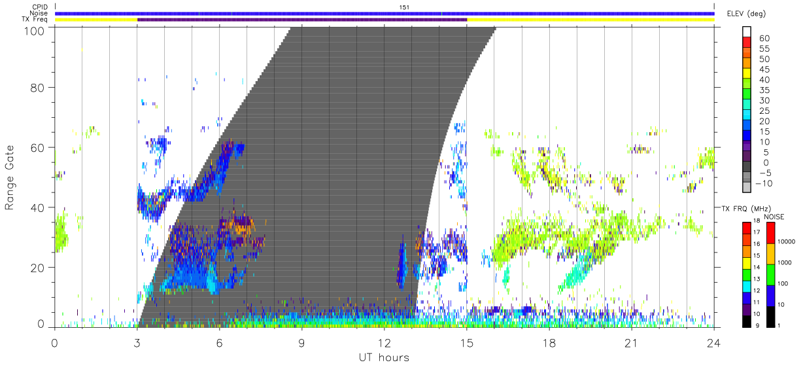
Task: Click the 21 tick label on the UT hours axis
Action: 632,343
